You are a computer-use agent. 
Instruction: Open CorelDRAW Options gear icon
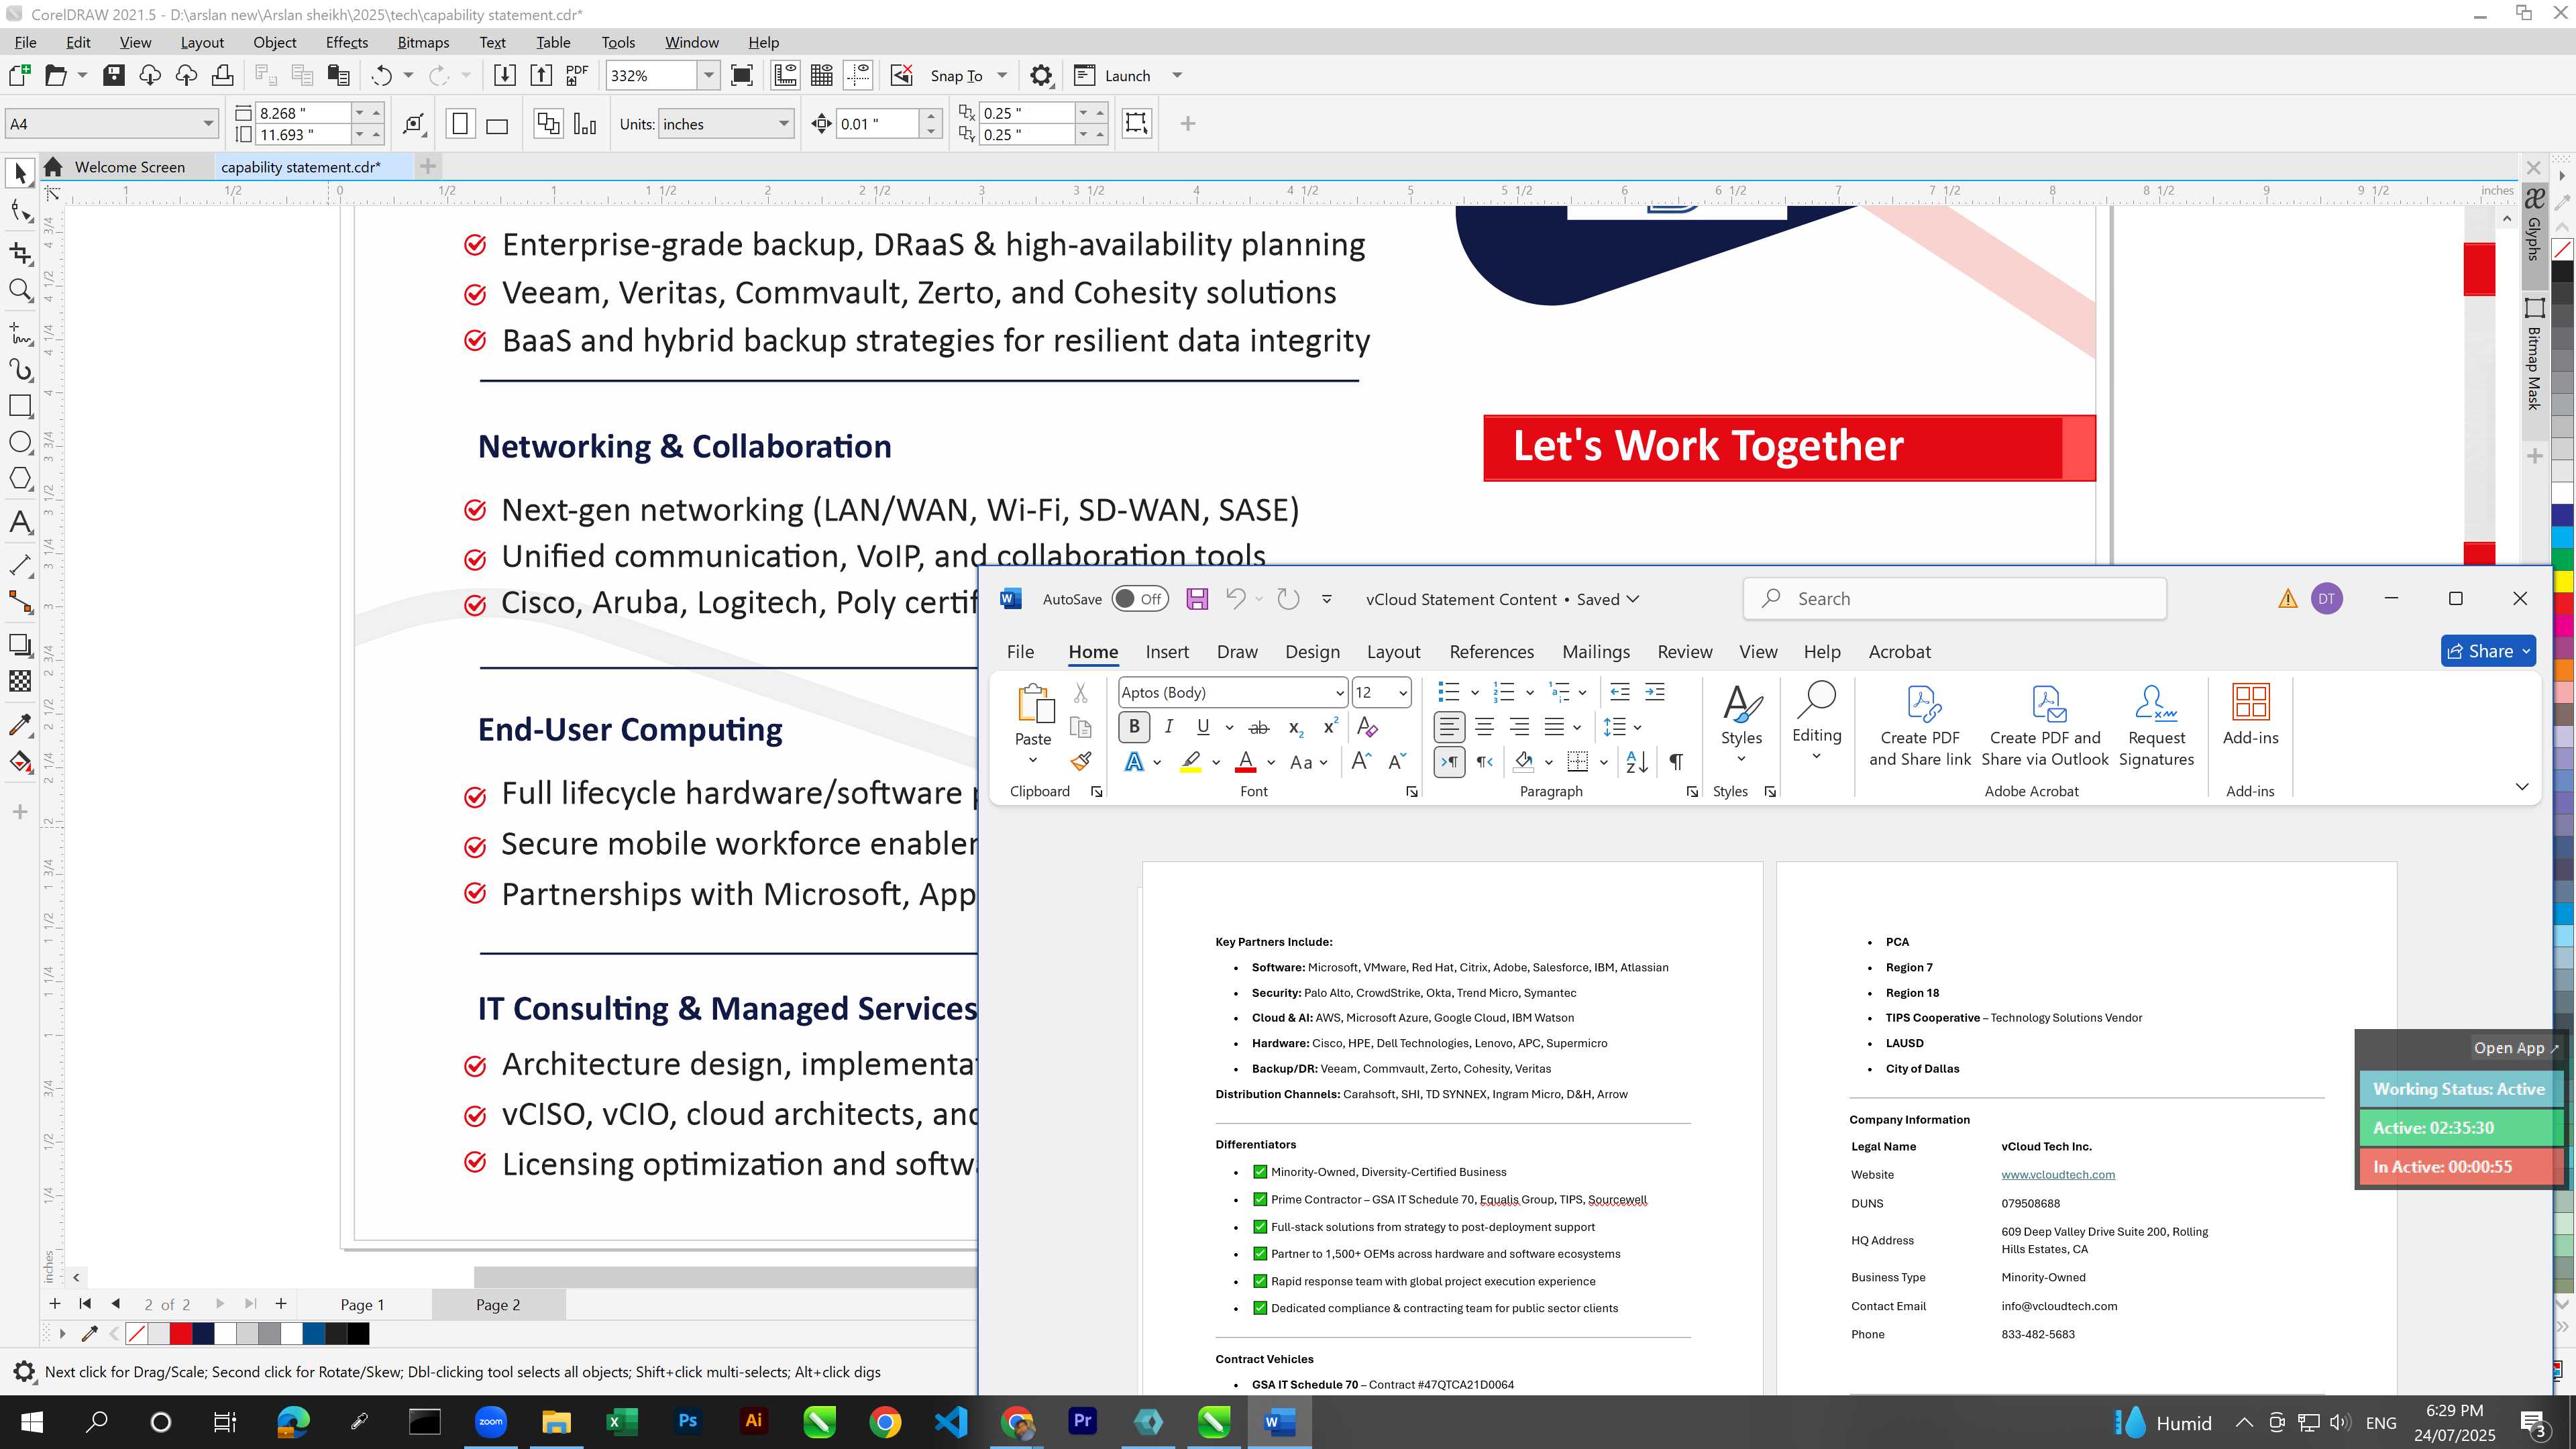coord(1041,76)
